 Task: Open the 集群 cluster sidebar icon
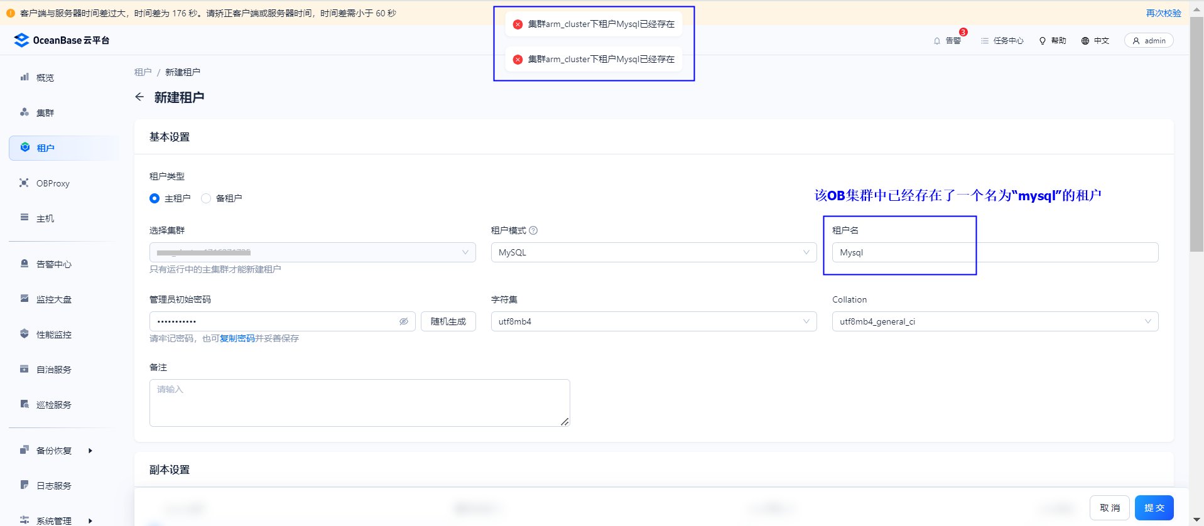tap(24, 112)
